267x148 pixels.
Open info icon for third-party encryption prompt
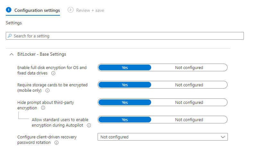pos(43,108)
